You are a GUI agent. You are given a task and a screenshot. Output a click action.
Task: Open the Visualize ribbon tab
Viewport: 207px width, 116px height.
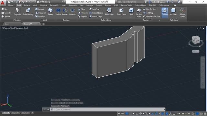44,5
